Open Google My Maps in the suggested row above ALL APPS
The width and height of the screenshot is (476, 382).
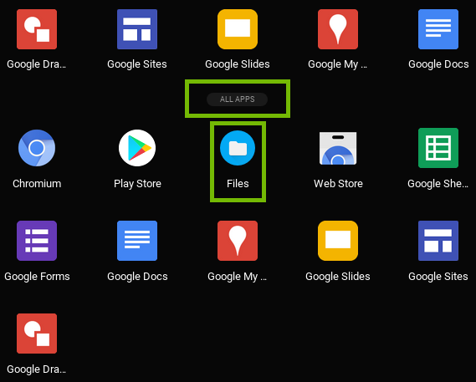(x=338, y=29)
